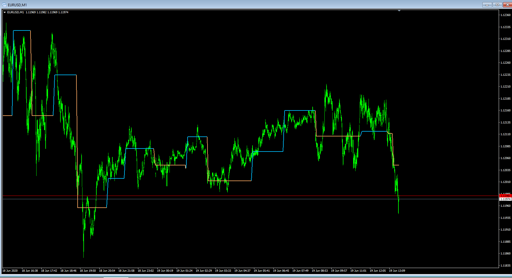Click the 19 Jun 06:45 time label

coord(281,271)
